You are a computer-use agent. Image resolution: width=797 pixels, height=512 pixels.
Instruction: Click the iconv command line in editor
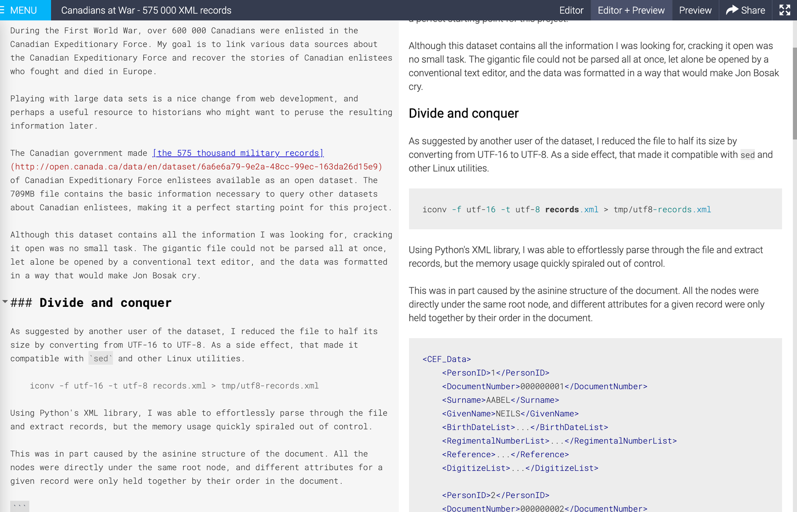[x=174, y=386]
